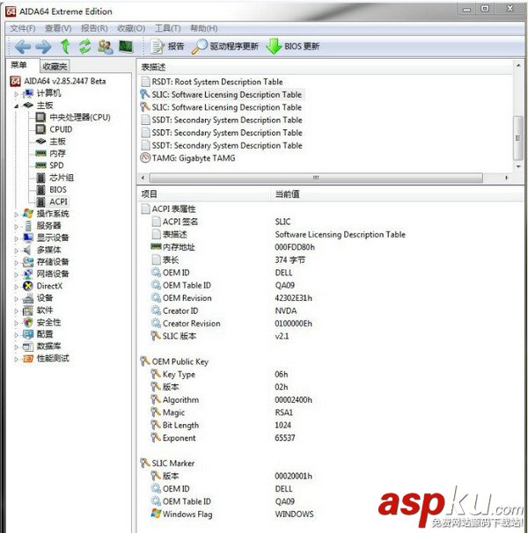This screenshot has width=528, height=533.
Task: Click vertical scrollbar thumb of table list
Action: pos(518,138)
